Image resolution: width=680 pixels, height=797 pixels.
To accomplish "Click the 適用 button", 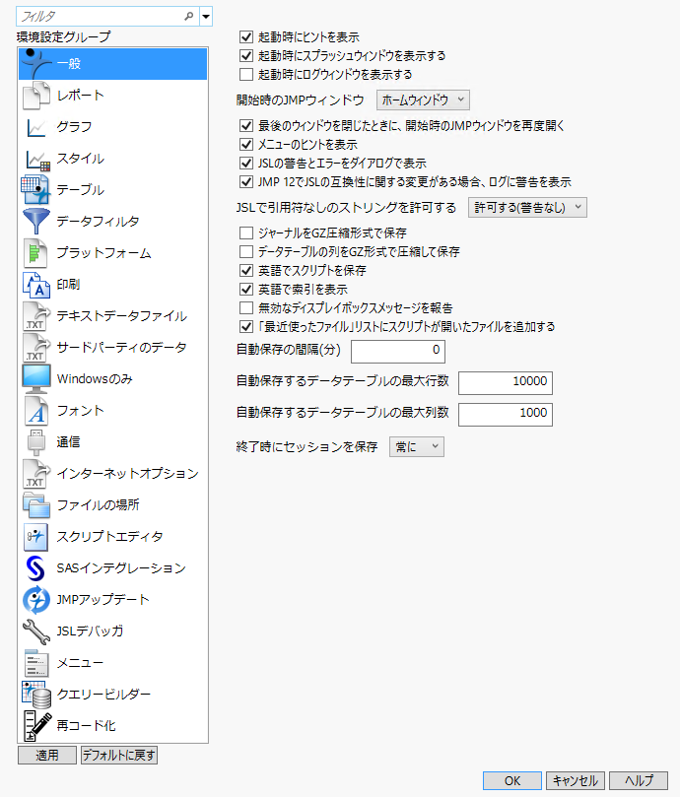I will point(46,756).
